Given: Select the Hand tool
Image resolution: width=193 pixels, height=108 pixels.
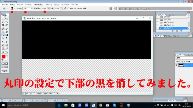Looking at the screenshot, I should [x=3, y=52].
